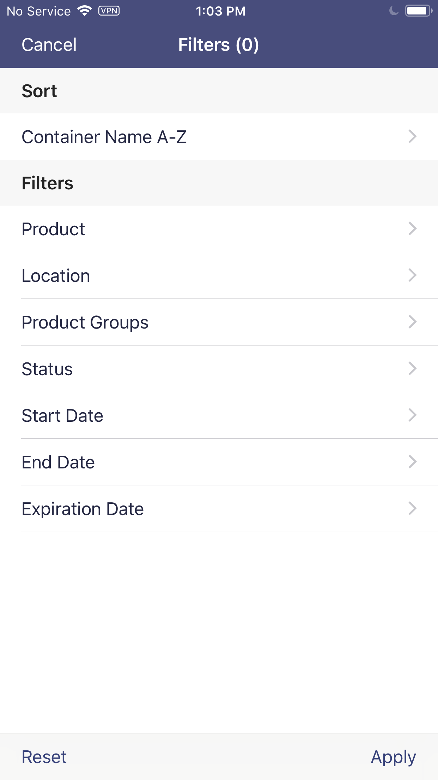Tap the VPN status icon
This screenshot has height=780, width=438.
109,11
